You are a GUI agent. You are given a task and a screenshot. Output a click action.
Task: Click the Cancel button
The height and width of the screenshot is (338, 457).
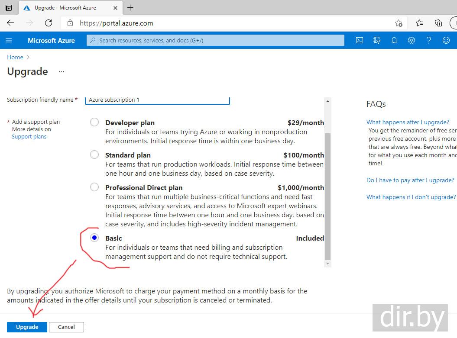(x=66, y=327)
